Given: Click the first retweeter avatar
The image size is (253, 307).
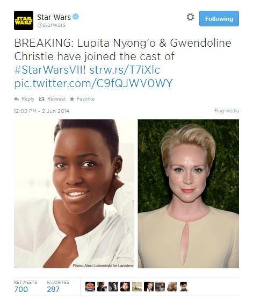Looking at the screenshot, I should click(x=90, y=287).
